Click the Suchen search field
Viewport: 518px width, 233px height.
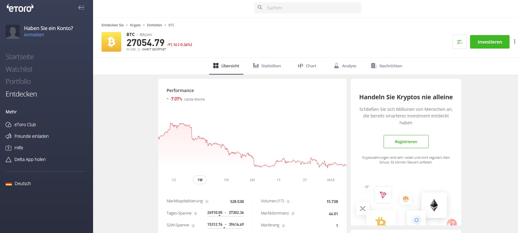[308, 8]
